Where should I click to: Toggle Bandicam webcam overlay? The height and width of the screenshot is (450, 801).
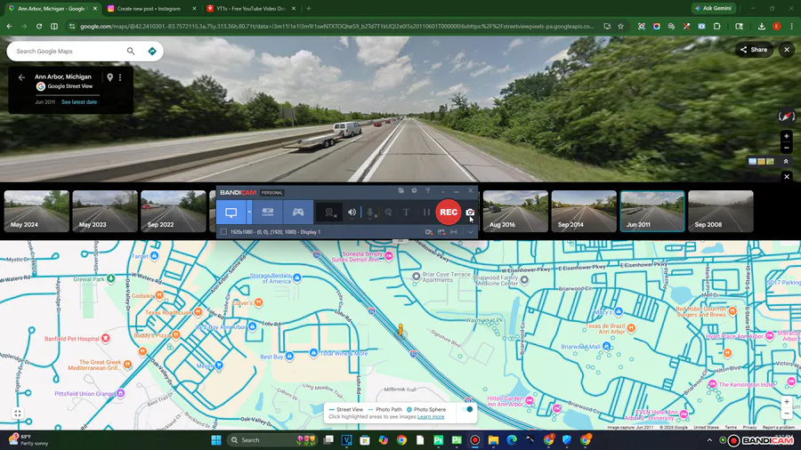coord(330,213)
